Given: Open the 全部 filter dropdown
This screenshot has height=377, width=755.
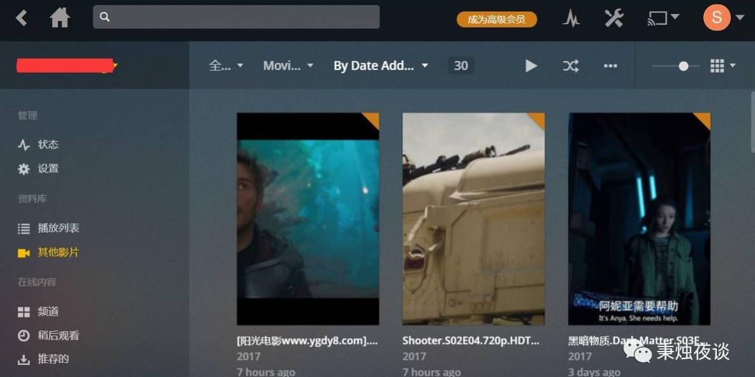Looking at the screenshot, I should [226, 66].
